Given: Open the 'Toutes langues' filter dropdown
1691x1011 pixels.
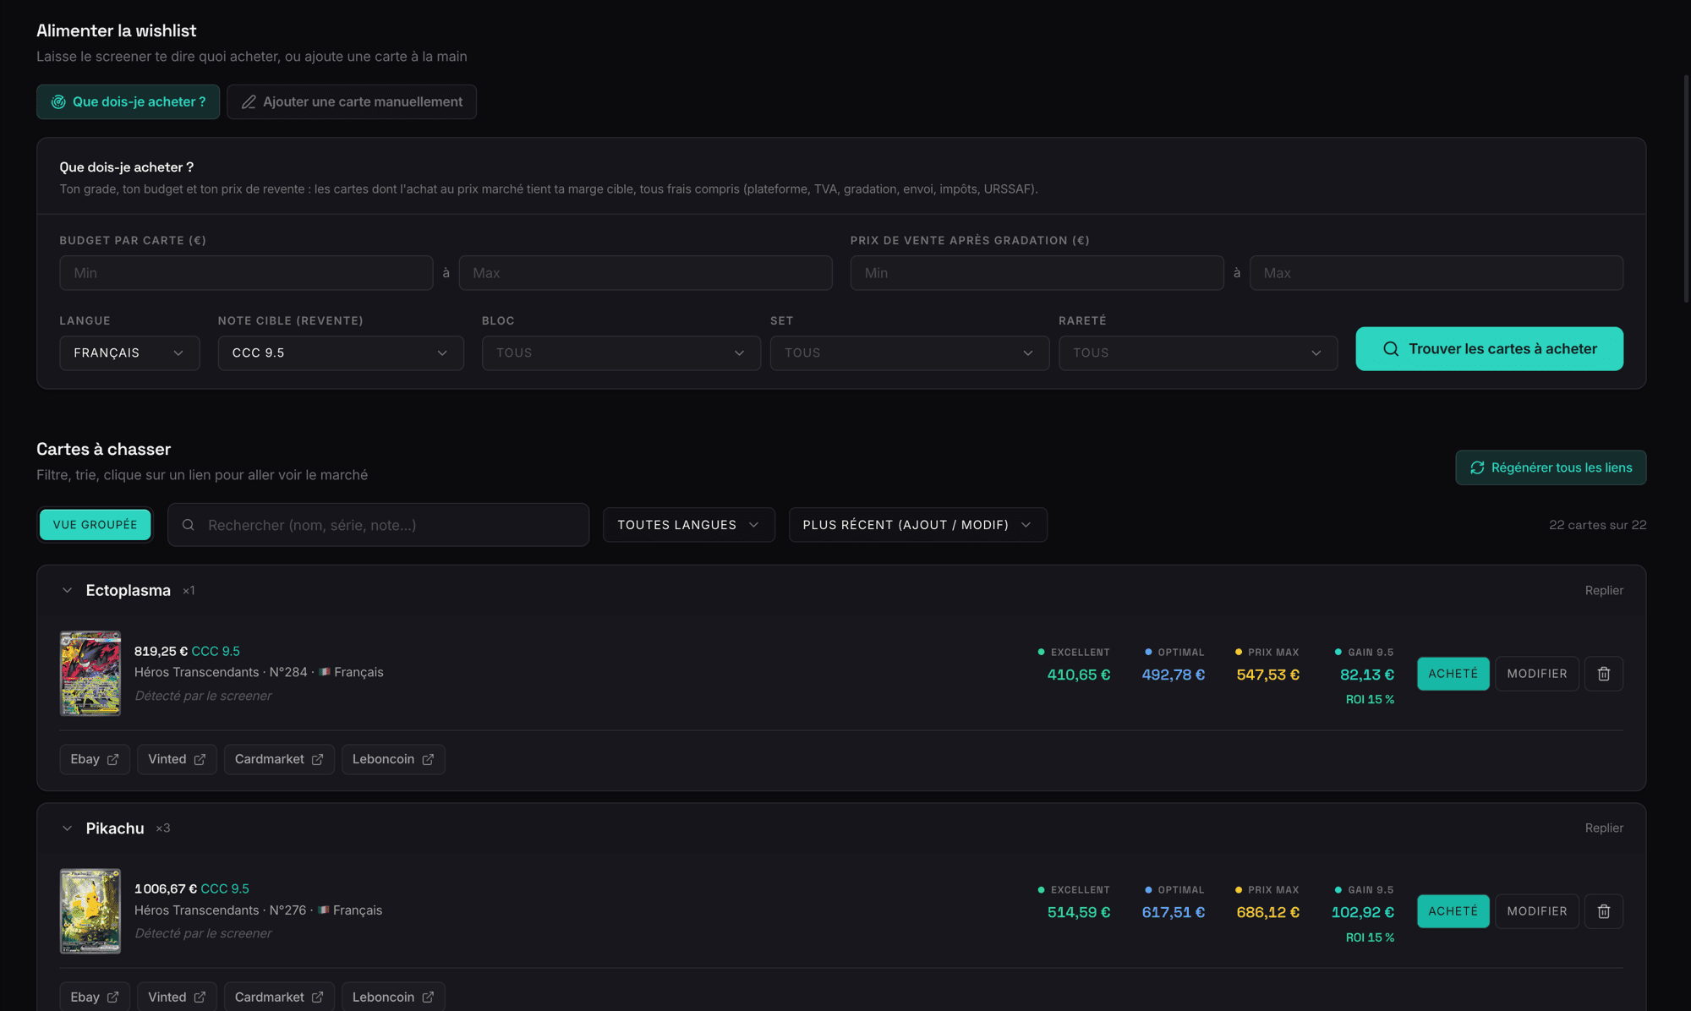Looking at the screenshot, I should (688, 525).
